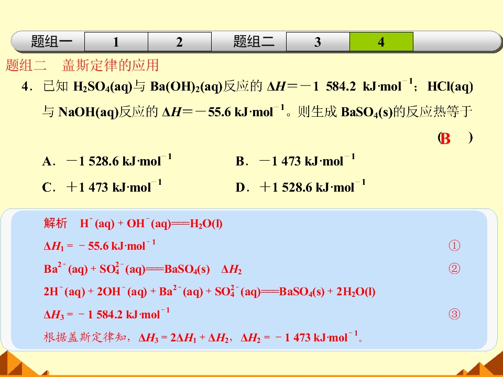Jump to question 1 tab
Viewport: 503px width, 377px height.
click(116, 42)
